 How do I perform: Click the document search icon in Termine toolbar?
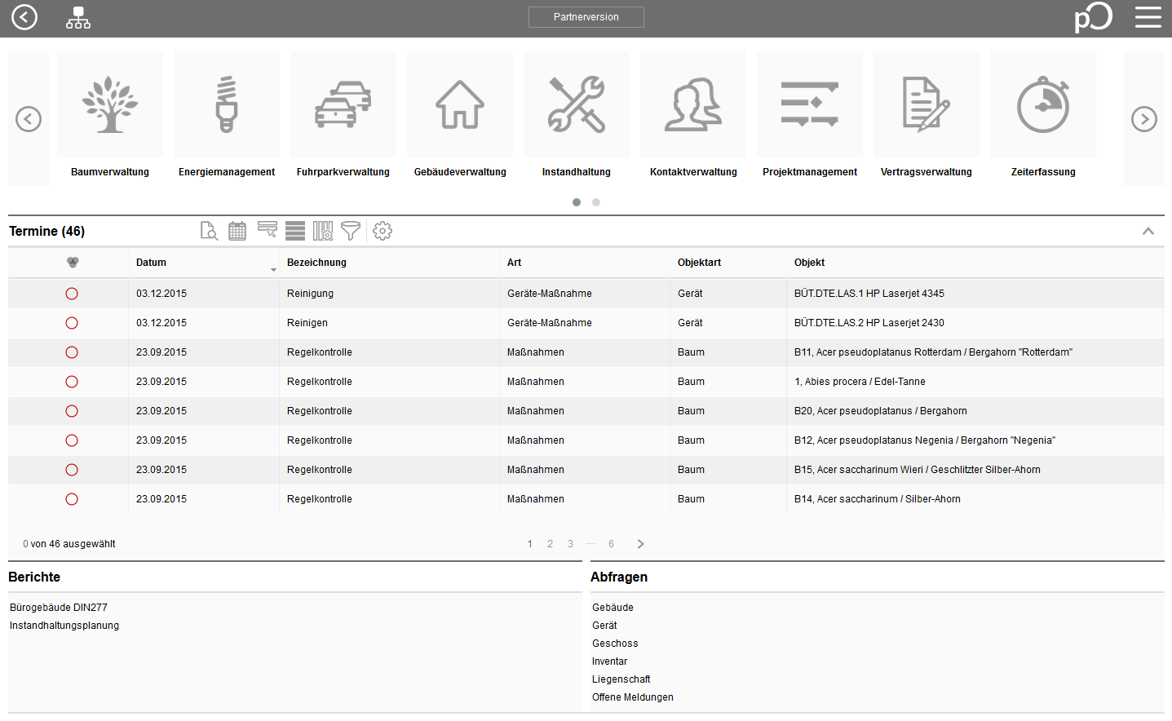(x=209, y=232)
